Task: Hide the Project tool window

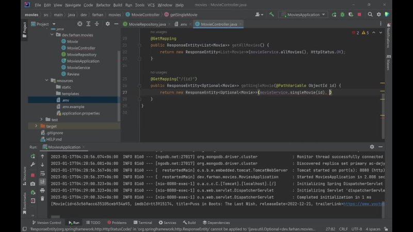Action: tap(116, 24)
